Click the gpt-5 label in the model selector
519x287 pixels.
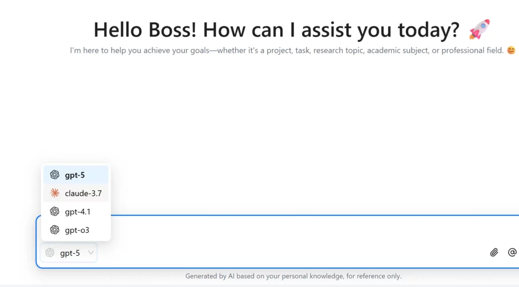pyautogui.click(x=70, y=253)
